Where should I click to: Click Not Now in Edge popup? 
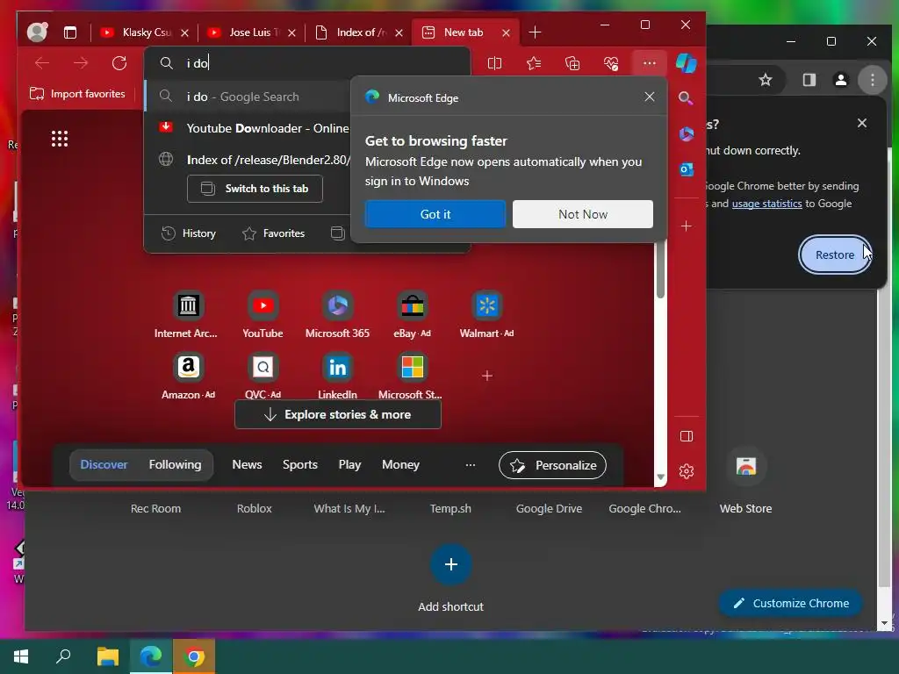pyautogui.click(x=583, y=214)
